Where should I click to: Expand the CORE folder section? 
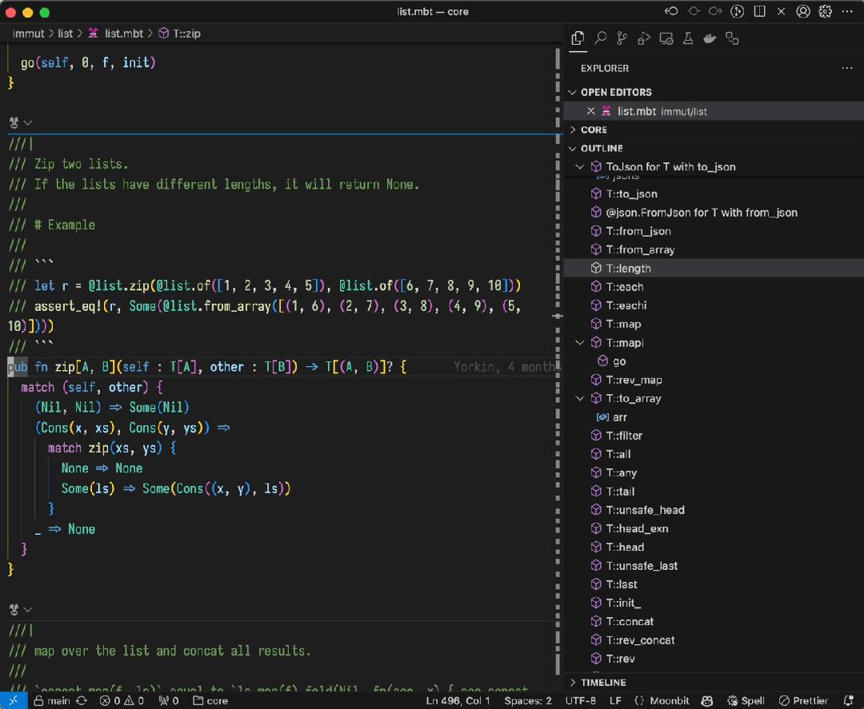click(594, 129)
